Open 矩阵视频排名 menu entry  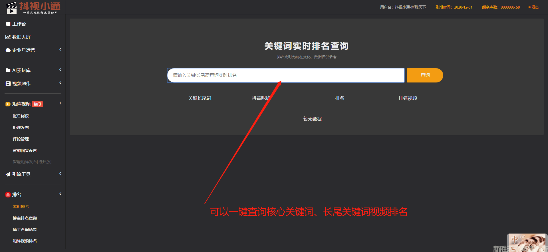click(25, 241)
